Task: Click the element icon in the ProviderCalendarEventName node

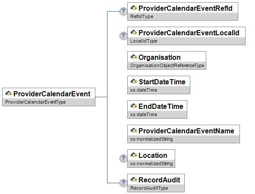Action: point(134,130)
